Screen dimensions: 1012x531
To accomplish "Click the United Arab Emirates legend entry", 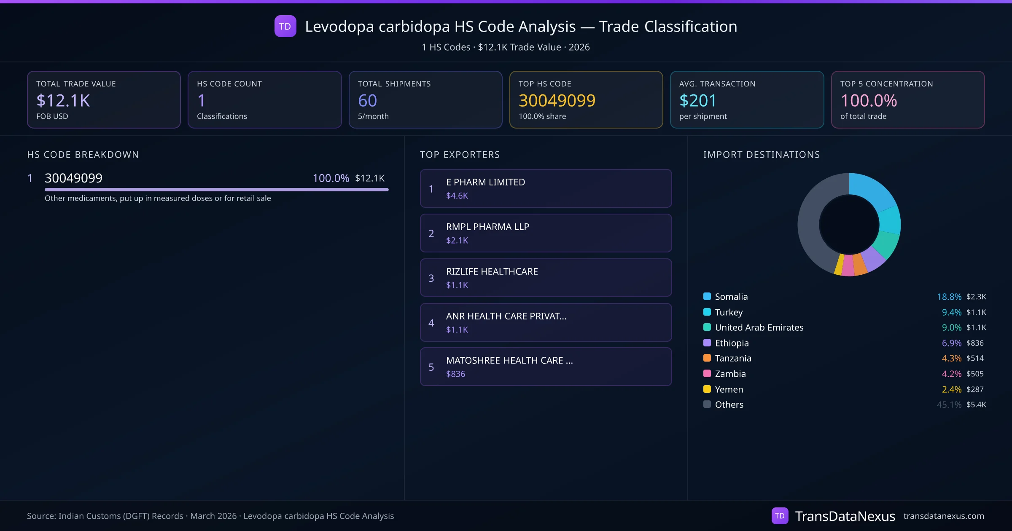I will pyautogui.click(x=759, y=327).
